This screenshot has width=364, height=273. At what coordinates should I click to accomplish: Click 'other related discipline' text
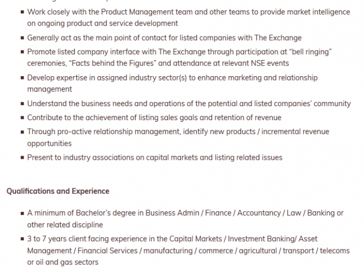pyautogui.click(x=65, y=225)
